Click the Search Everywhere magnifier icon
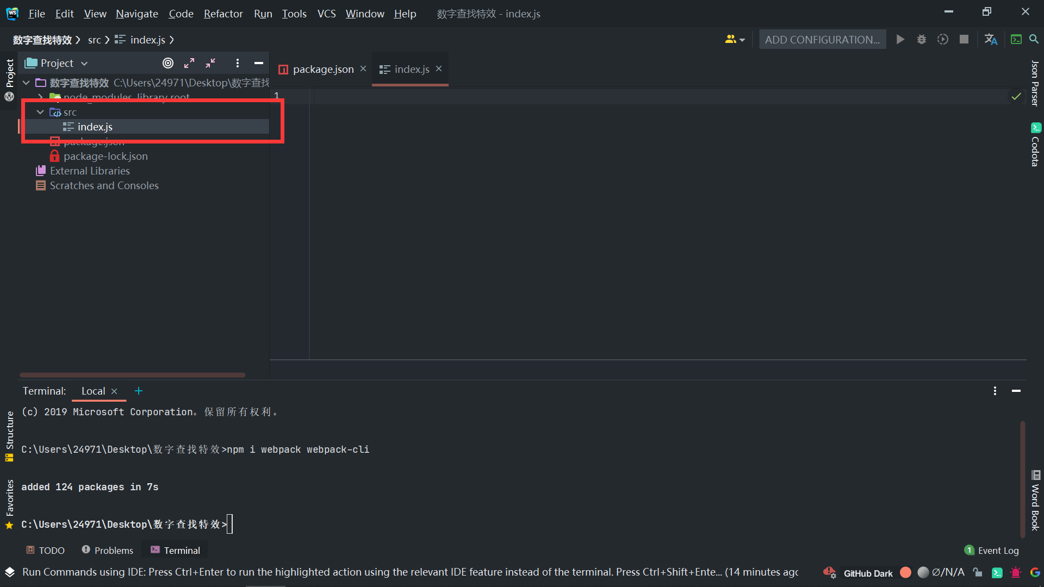 pos(1034,39)
